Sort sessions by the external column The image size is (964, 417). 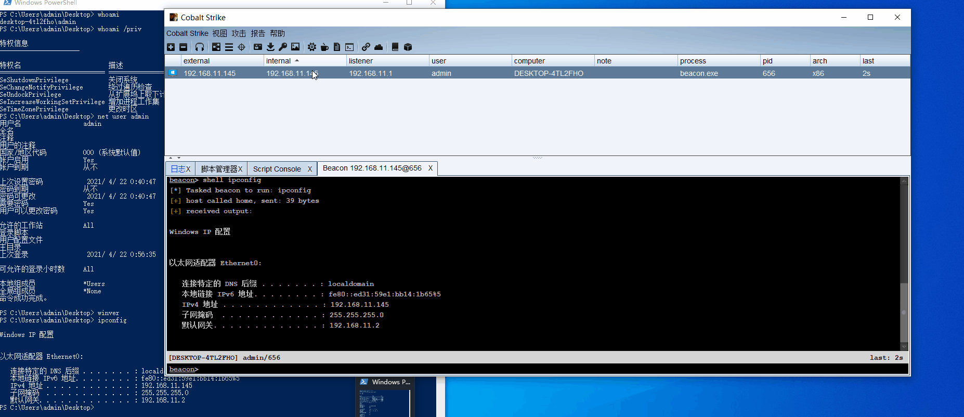pyautogui.click(x=222, y=61)
